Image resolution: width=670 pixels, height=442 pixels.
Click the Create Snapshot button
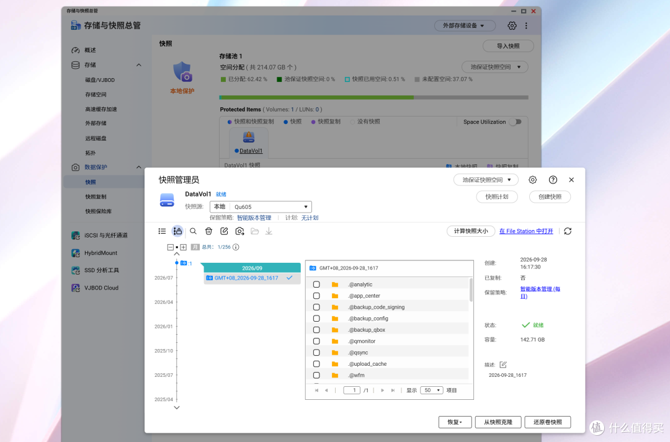click(550, 197)
